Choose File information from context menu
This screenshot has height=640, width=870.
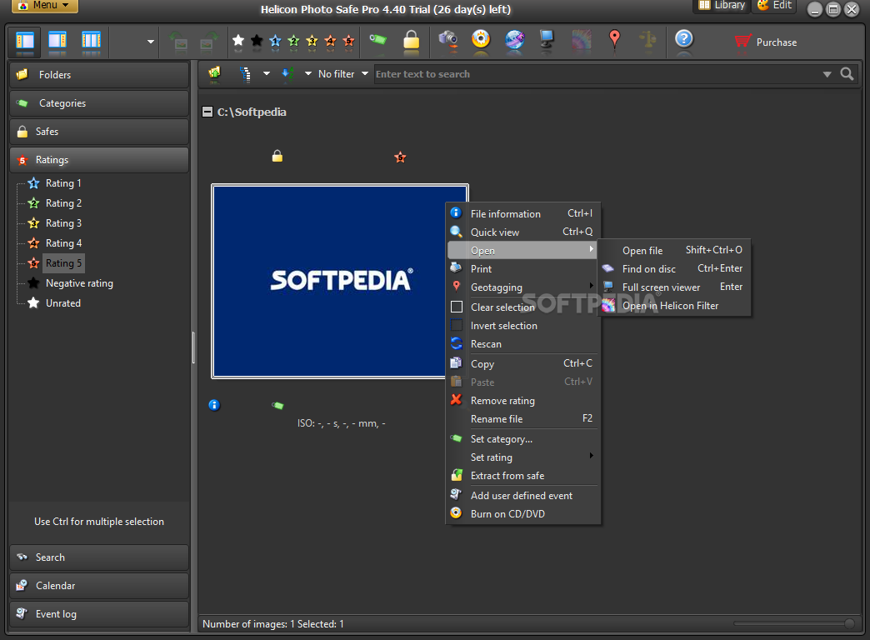(x=522, y=213)
